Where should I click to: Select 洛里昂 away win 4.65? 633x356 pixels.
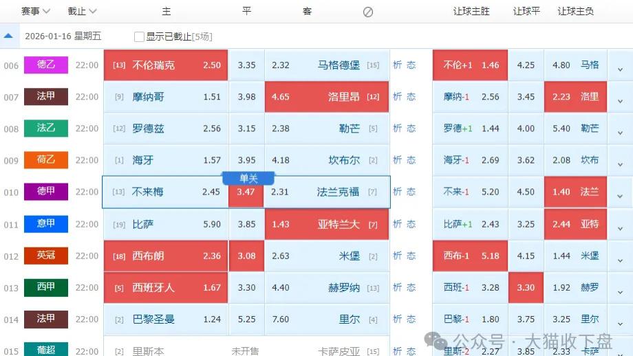(327, 97)
